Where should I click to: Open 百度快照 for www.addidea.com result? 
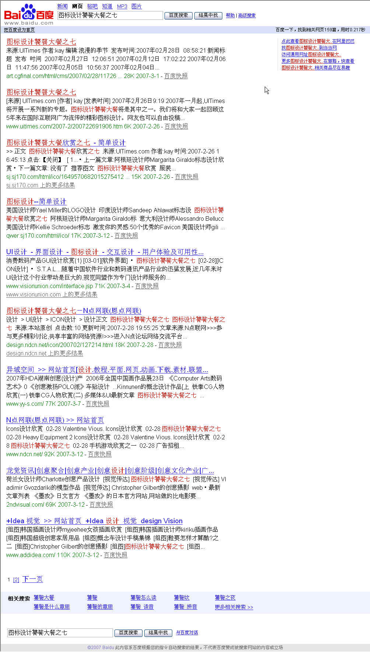click(115, 555)
